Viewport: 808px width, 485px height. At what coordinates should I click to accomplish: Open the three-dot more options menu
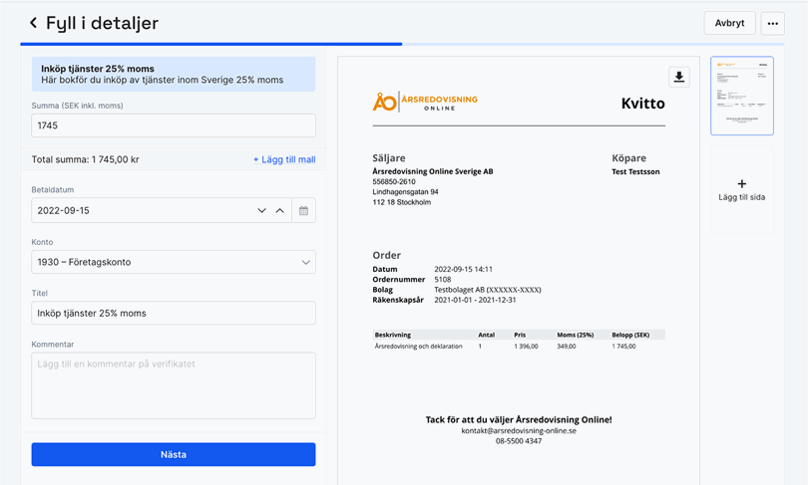click(772, 23)
